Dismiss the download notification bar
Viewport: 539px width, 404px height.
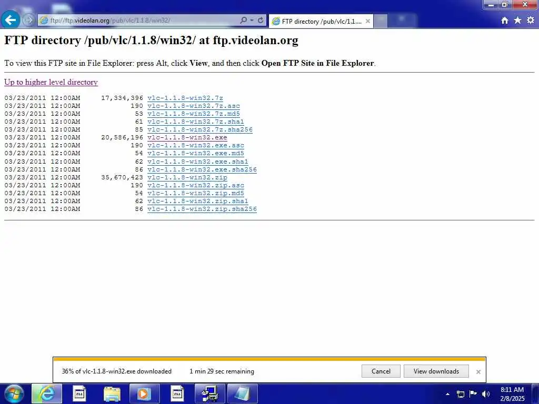478,372
